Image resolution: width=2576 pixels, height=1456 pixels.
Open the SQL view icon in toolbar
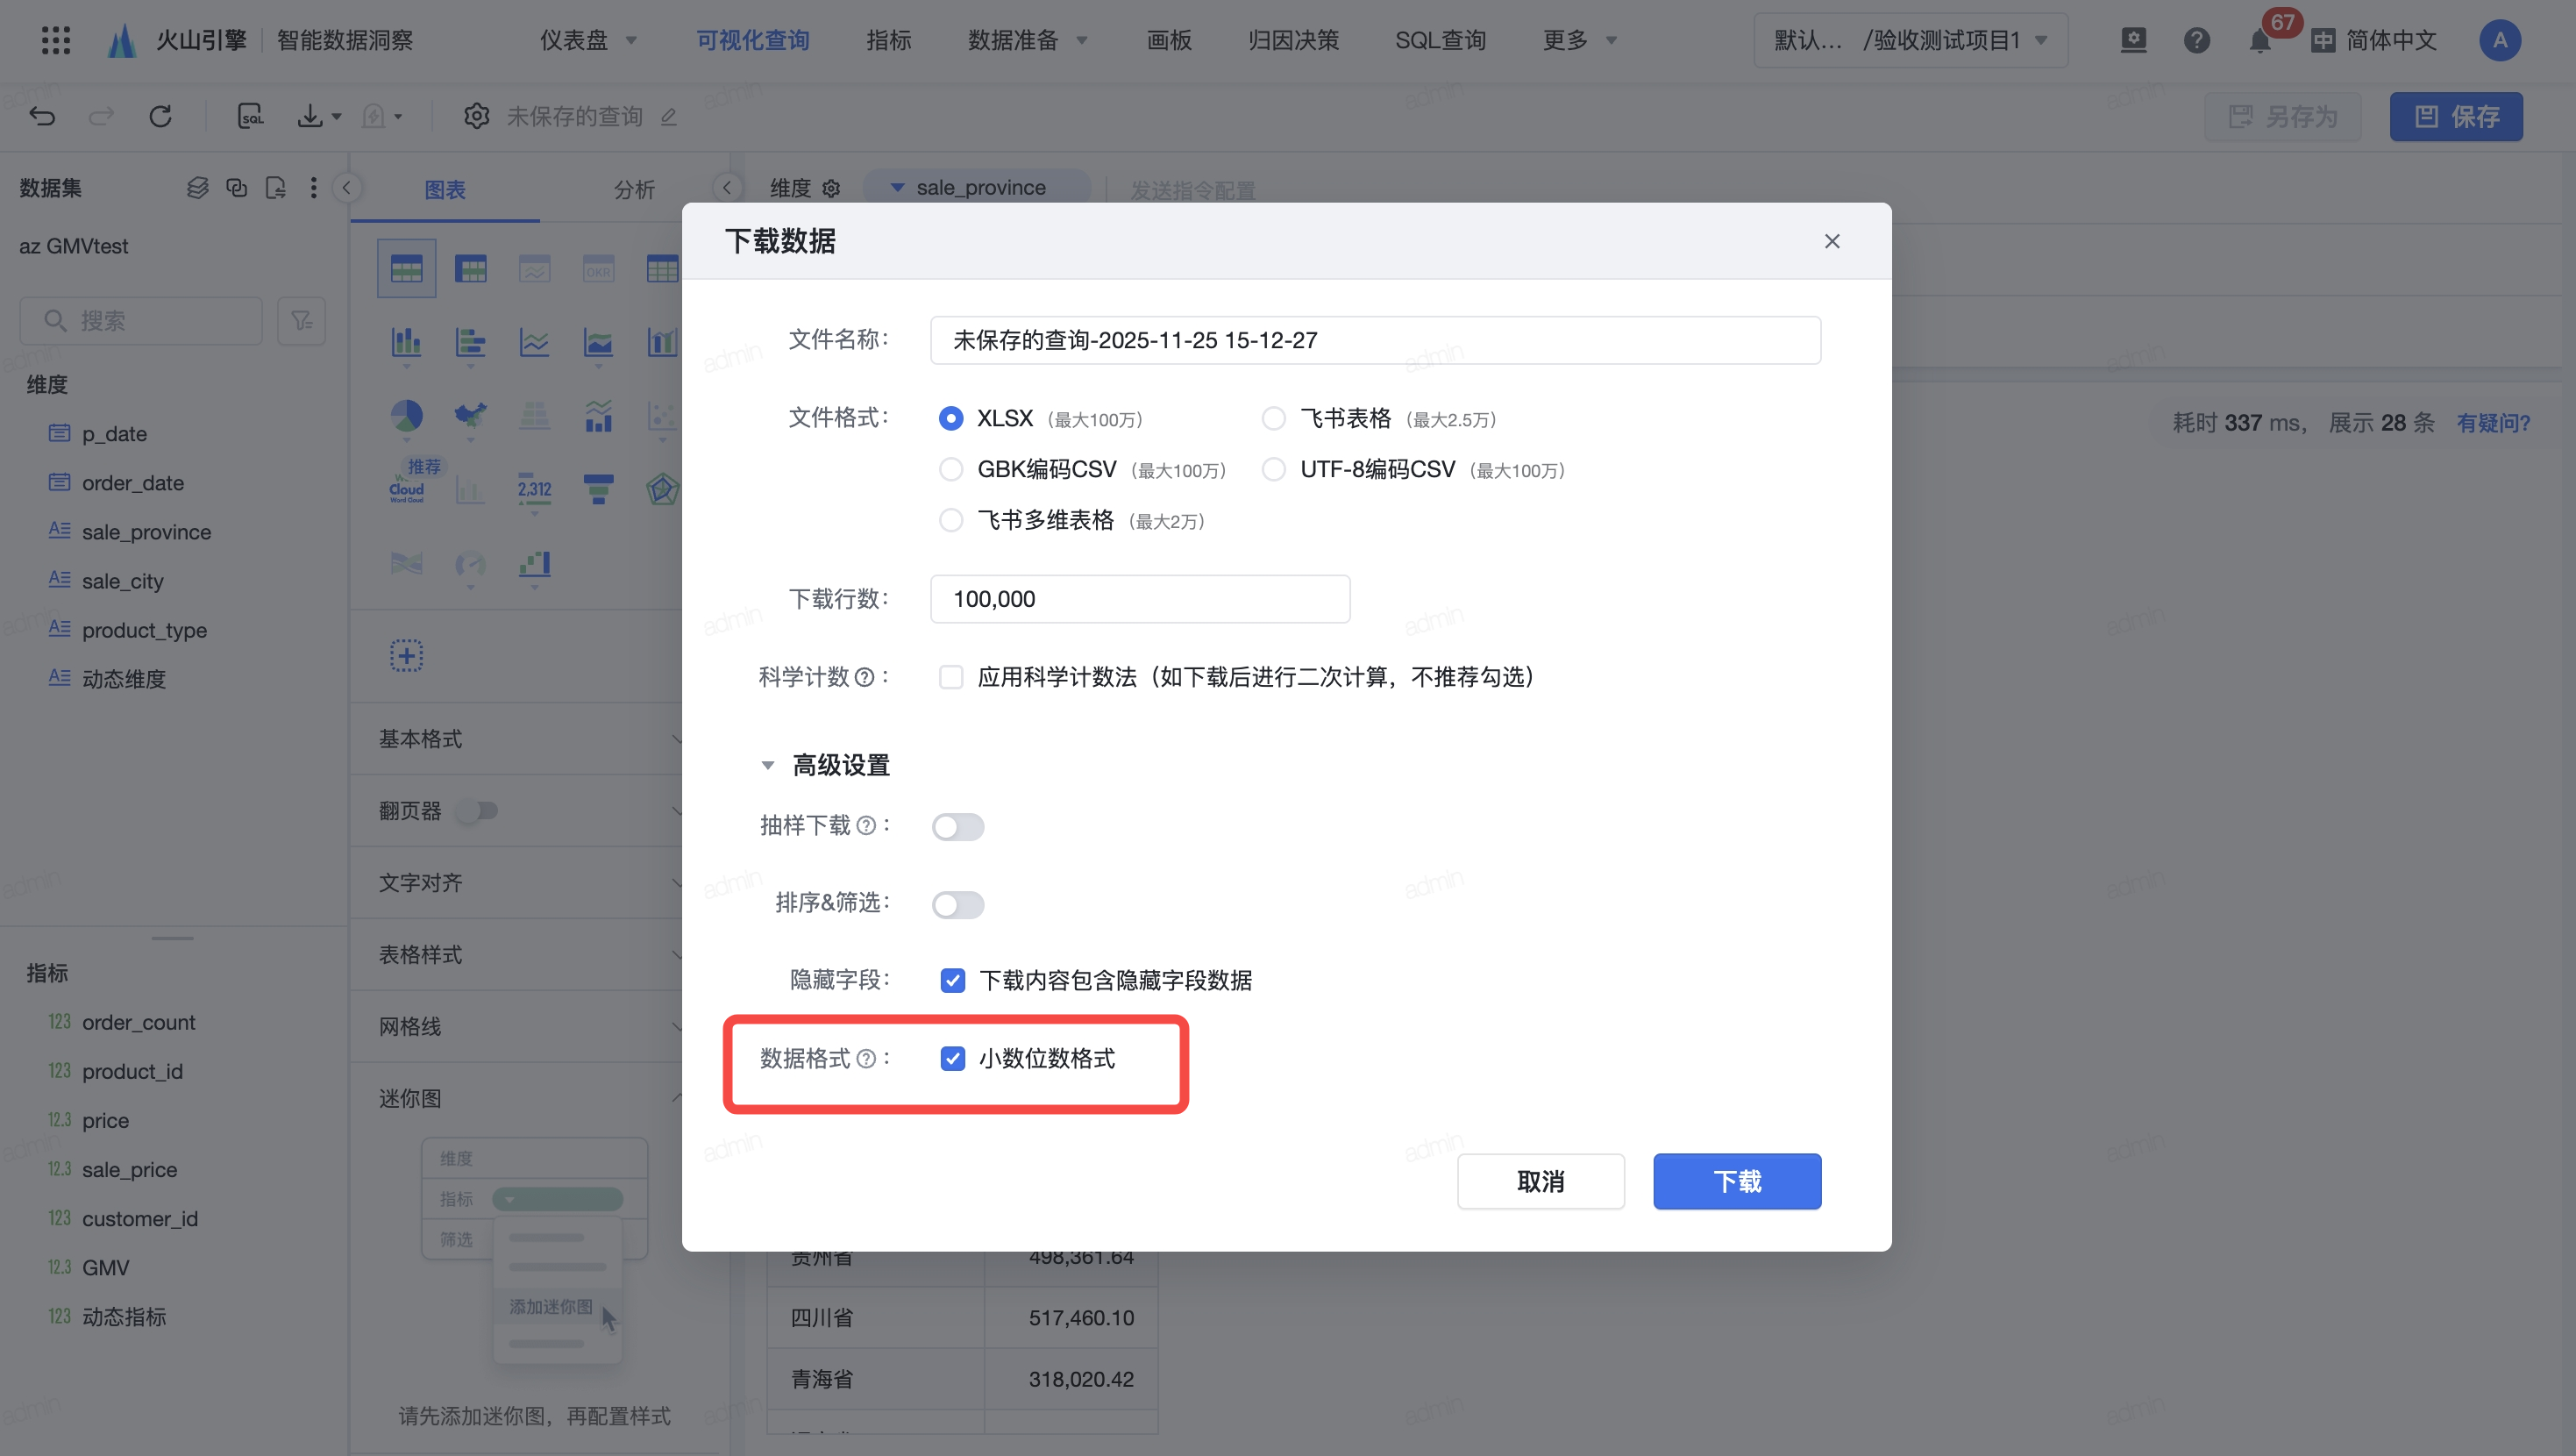pyautogui.click(x=250, y=116)
